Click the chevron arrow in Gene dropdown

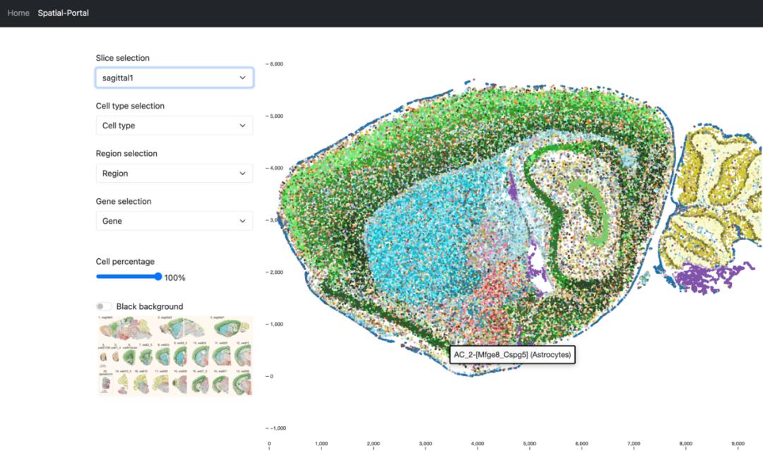pyautogui.click(x=242, y=221)
